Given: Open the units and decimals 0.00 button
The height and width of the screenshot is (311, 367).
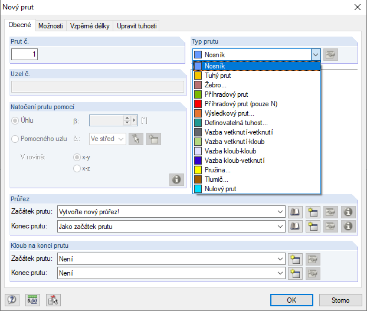Looking at the screenshot, I should tap(32, 300).
